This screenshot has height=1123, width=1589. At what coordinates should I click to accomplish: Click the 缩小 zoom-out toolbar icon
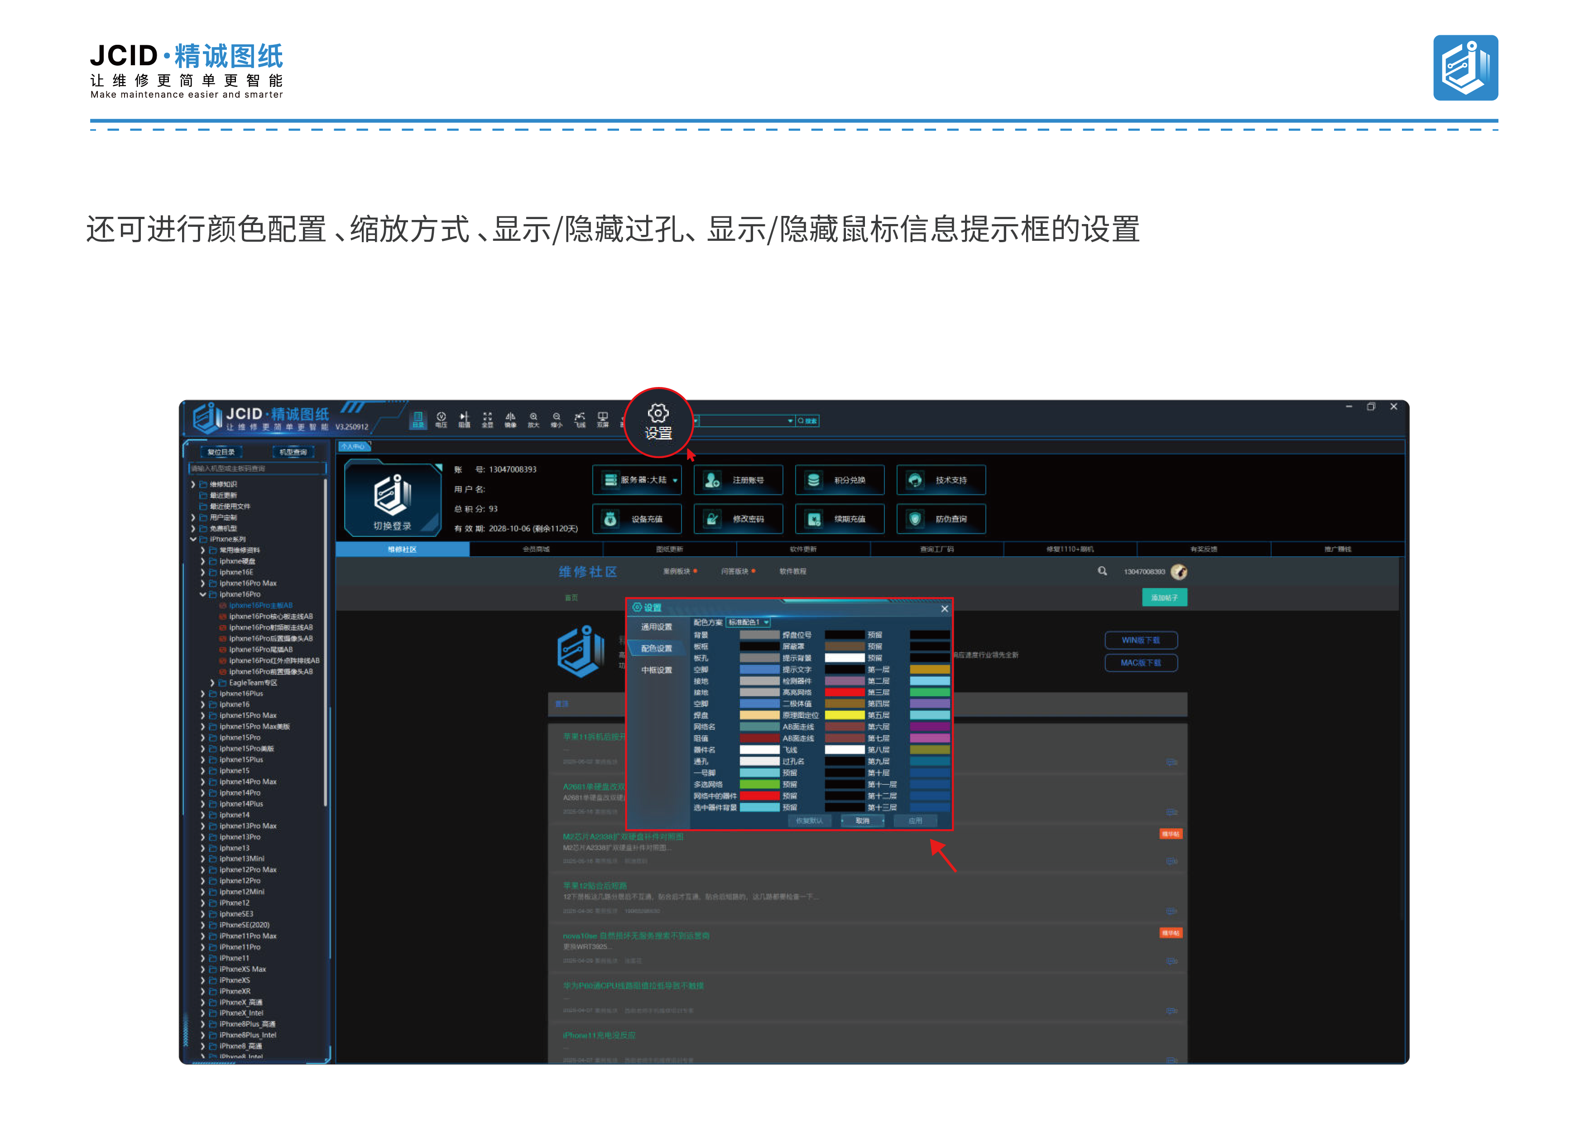coord(557,419)
